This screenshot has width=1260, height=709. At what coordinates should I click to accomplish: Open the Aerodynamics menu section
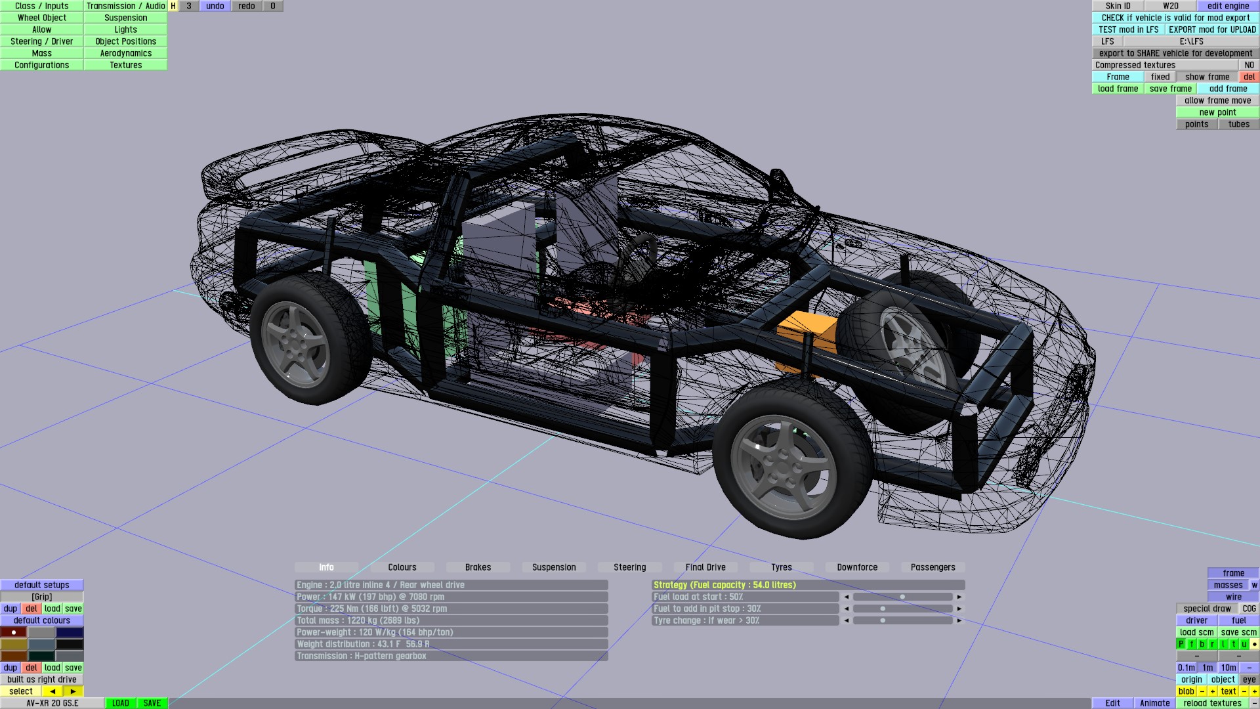tap(125, 53)
